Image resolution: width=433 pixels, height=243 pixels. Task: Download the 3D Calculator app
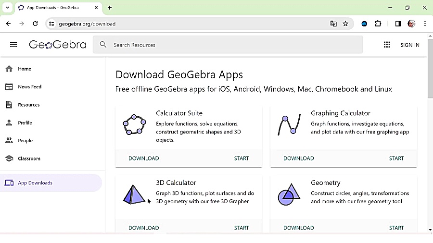pos(143,228)
